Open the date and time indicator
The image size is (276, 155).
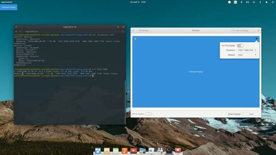pyautogui.click(x=138, y=2)
